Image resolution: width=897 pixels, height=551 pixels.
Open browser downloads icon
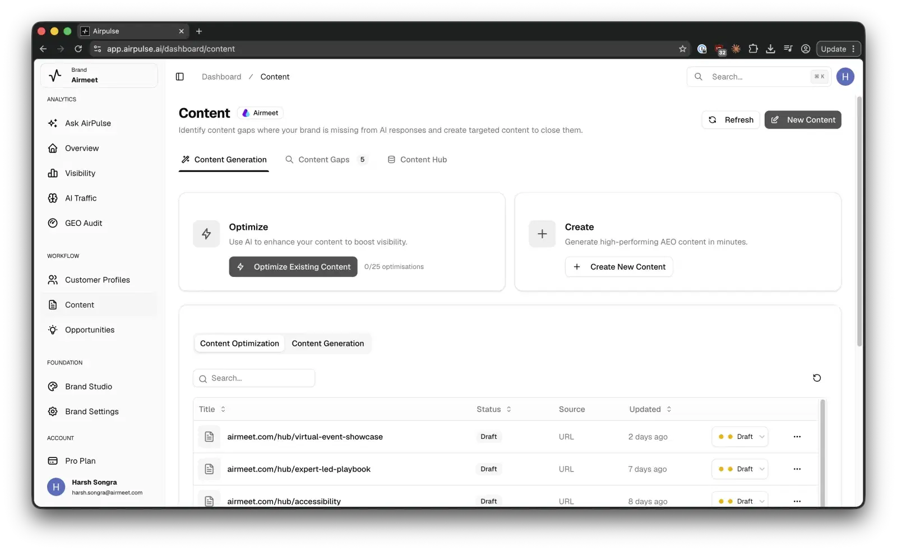(x=771, y=49)
